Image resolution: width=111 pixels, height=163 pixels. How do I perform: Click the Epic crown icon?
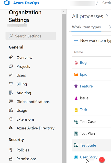click(x=76, y=74)
